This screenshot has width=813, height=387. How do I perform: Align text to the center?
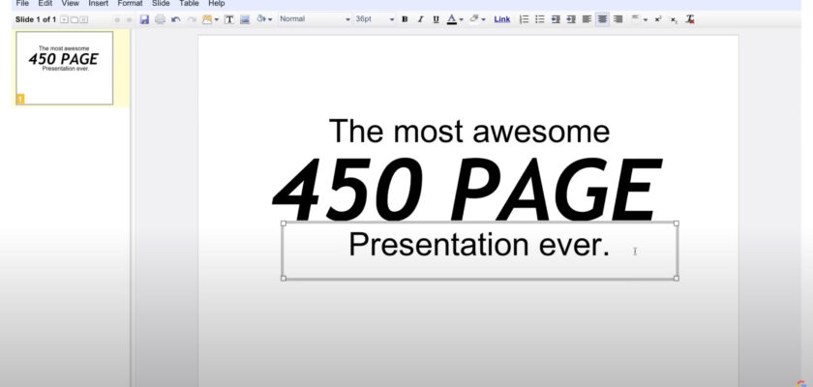point(602,19)
